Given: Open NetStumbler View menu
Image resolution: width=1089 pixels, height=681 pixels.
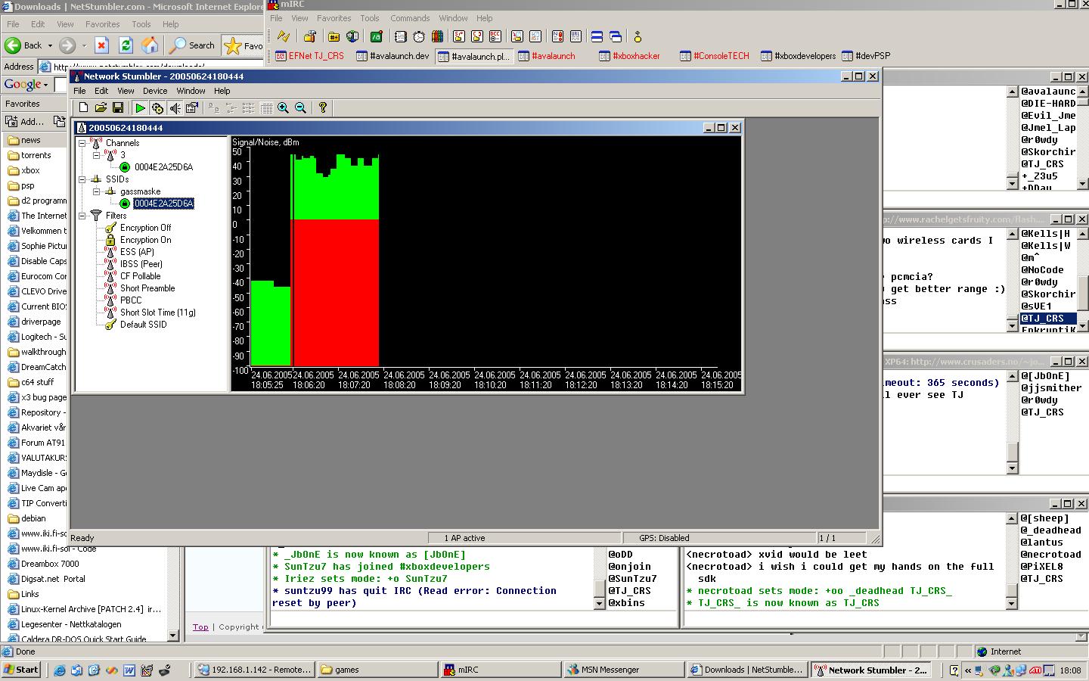Looking at the screenshot, I should click(x=126, y=91).
